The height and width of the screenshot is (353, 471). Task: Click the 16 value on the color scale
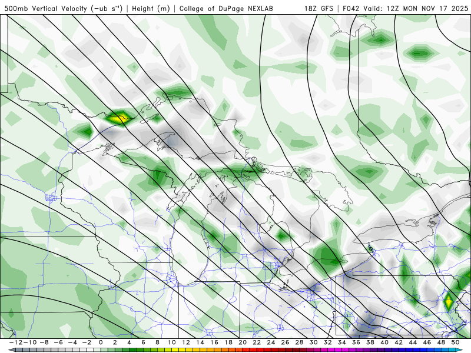[x=214, y=342]
